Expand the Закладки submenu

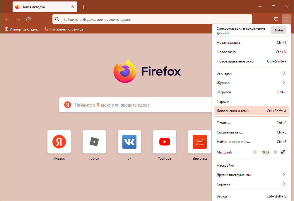point(252,73)
